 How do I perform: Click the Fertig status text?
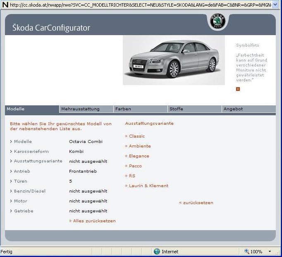[x=6, y=252]
